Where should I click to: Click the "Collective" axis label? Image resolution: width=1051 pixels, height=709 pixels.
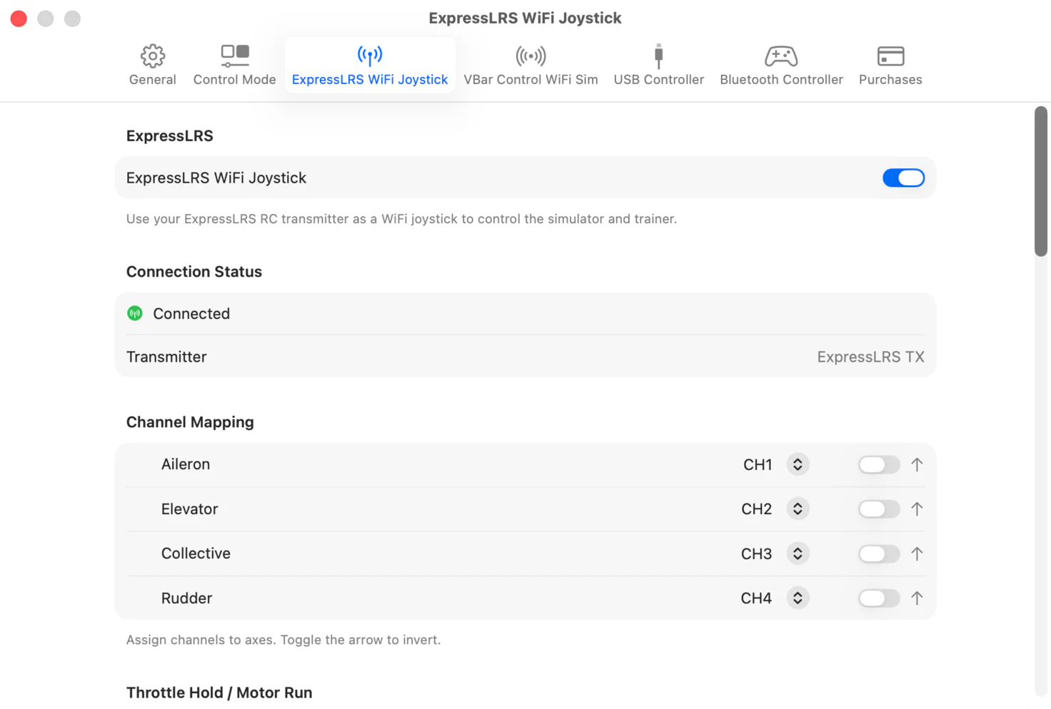click(x=196, y=554)
